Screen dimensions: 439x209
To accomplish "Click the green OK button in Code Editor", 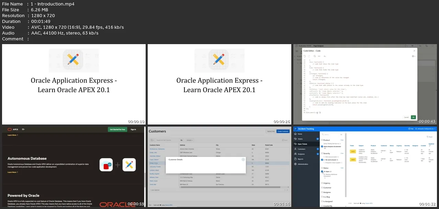I will 413,117.
